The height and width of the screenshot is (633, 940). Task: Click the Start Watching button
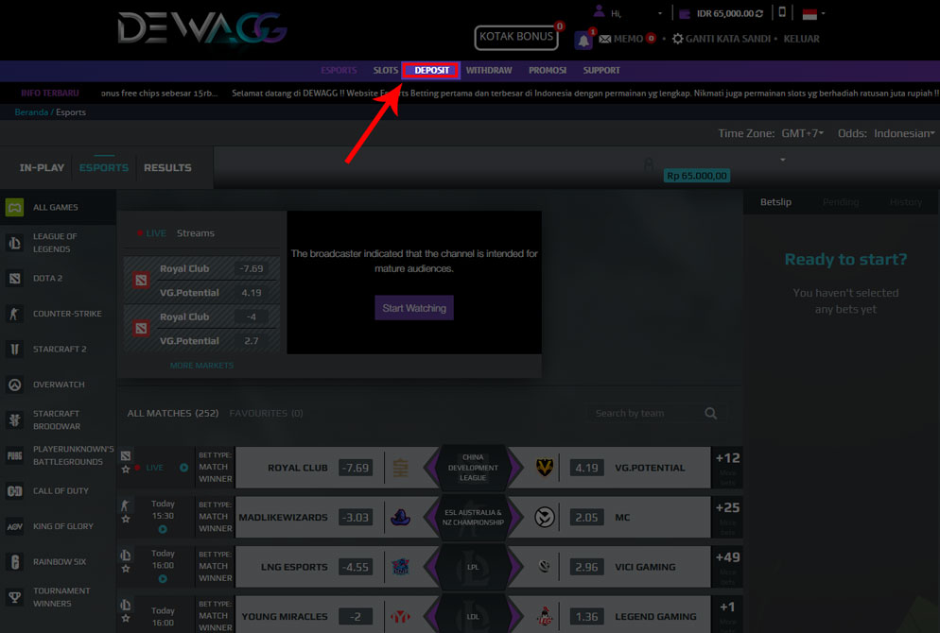(x=414, y=308)
